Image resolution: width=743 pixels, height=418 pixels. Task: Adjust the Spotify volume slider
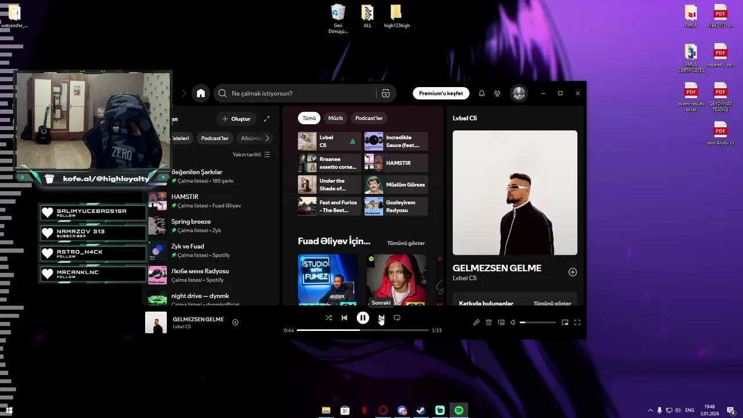coord(538,322)
